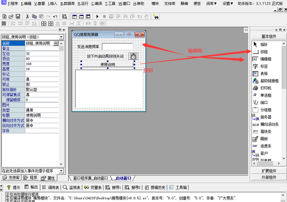Open the 设置 dropdown menu

228,4
